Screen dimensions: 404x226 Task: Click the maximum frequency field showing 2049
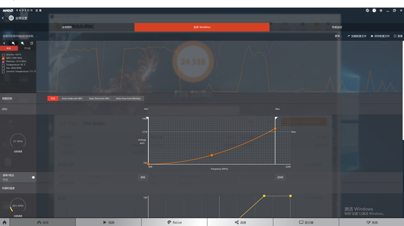pos(280,178)
